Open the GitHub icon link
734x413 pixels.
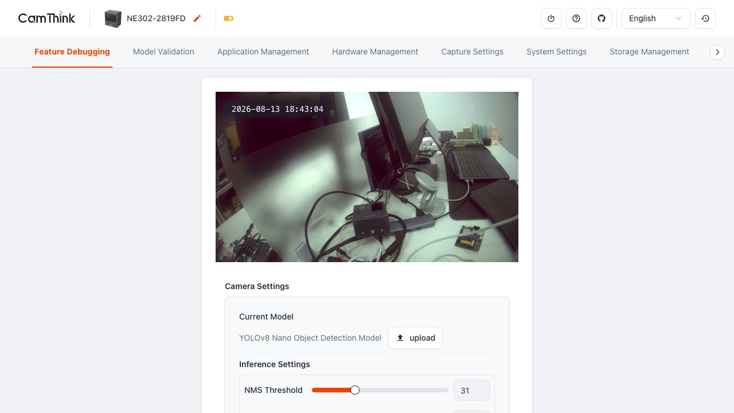click(602, 18)
